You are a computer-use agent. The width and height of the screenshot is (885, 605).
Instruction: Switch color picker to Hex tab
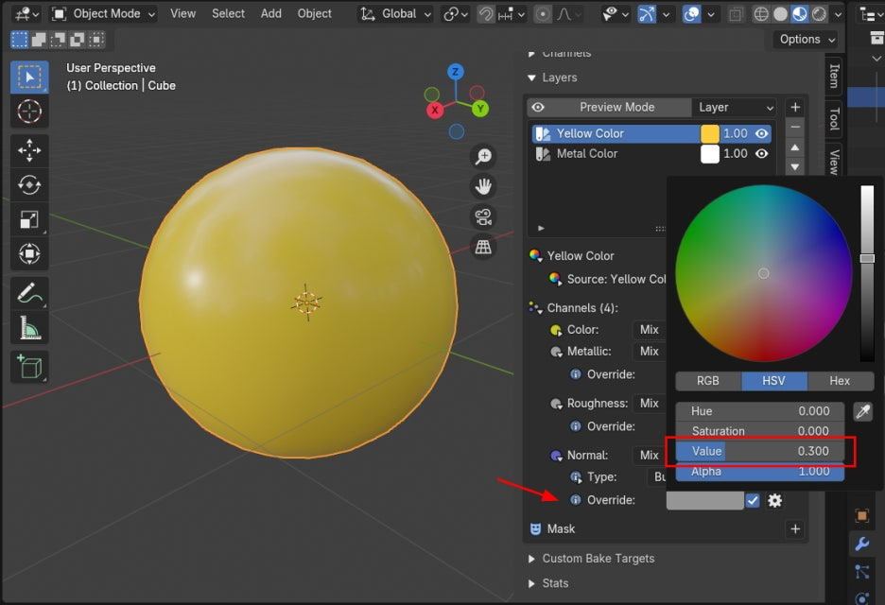(840, 381)
